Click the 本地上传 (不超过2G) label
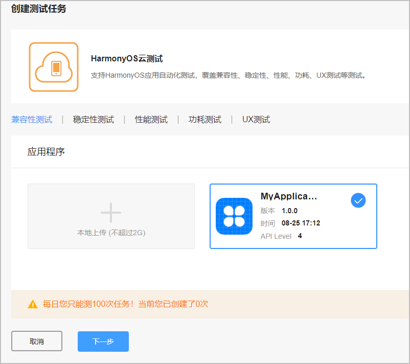Viewport: 410px width, 364px height. coord(111,233)
